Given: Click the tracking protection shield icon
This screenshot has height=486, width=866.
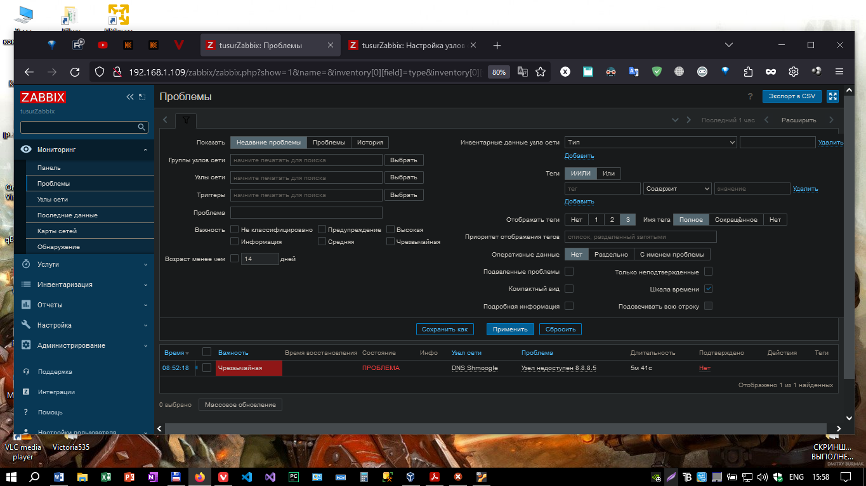Looking at the screenshot, I should click(x=99, y=72).
